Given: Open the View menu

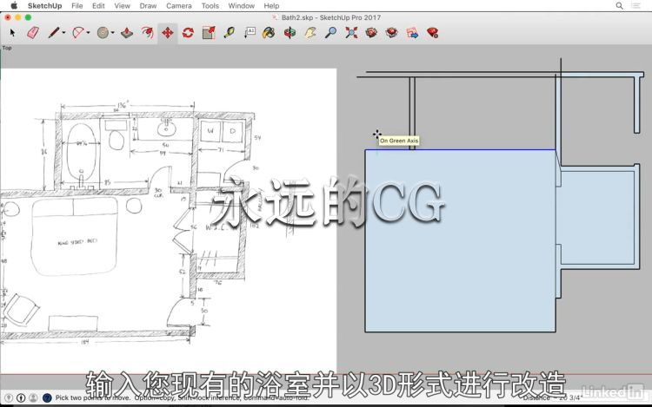Looking at the screenshot, I should coord(123,6).
